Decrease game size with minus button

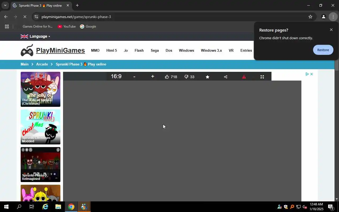134,77
